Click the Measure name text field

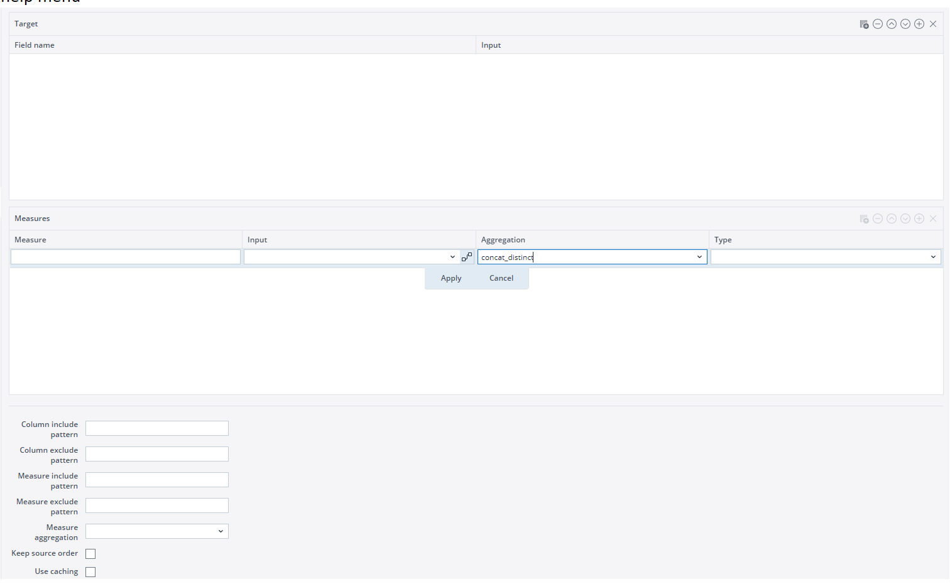pos(126,257)
